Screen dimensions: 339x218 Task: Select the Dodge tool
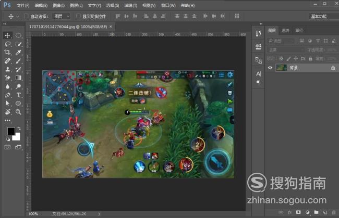click(18, 86)
